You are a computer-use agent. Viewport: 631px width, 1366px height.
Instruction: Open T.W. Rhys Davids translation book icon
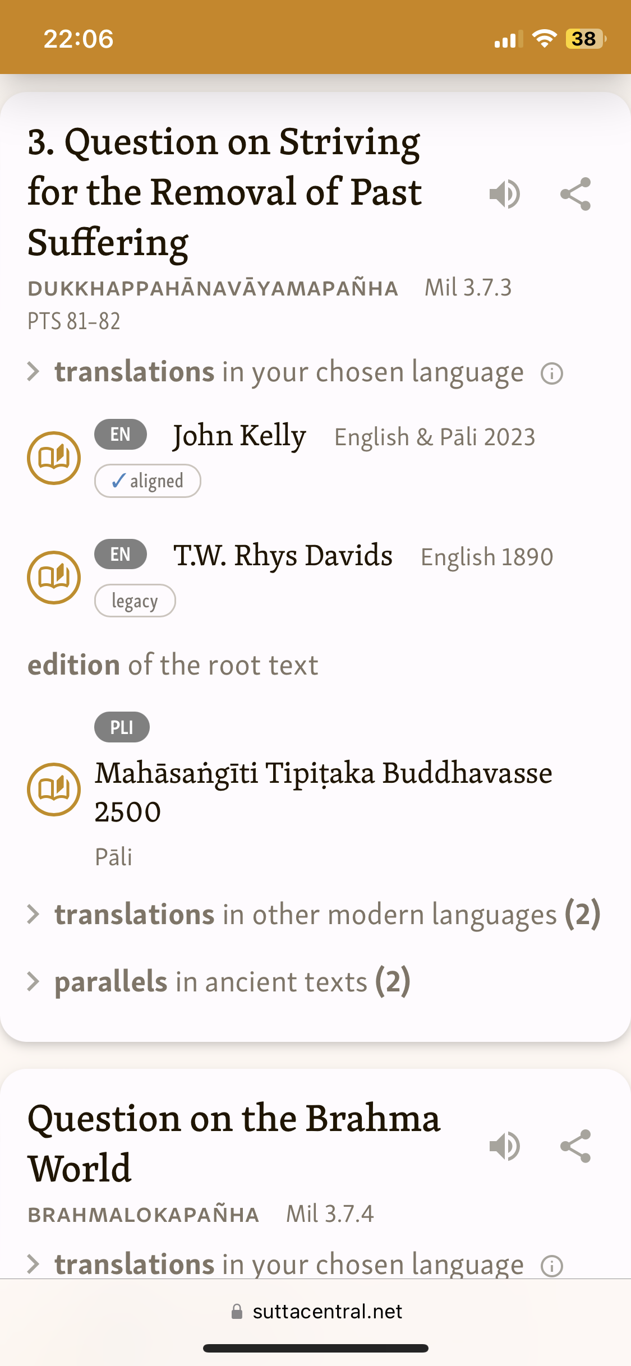[x=54, y=578]
